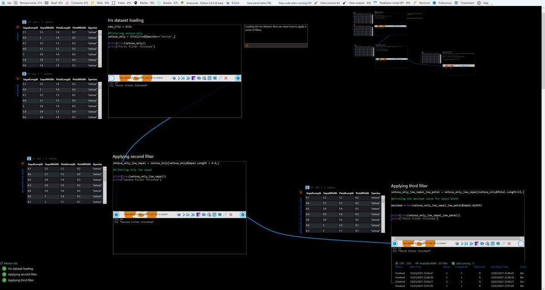Viewport: 545px width, 290px height.
Task: Click red X icon in Applying third filter toolbar
Action: (509, 244)
